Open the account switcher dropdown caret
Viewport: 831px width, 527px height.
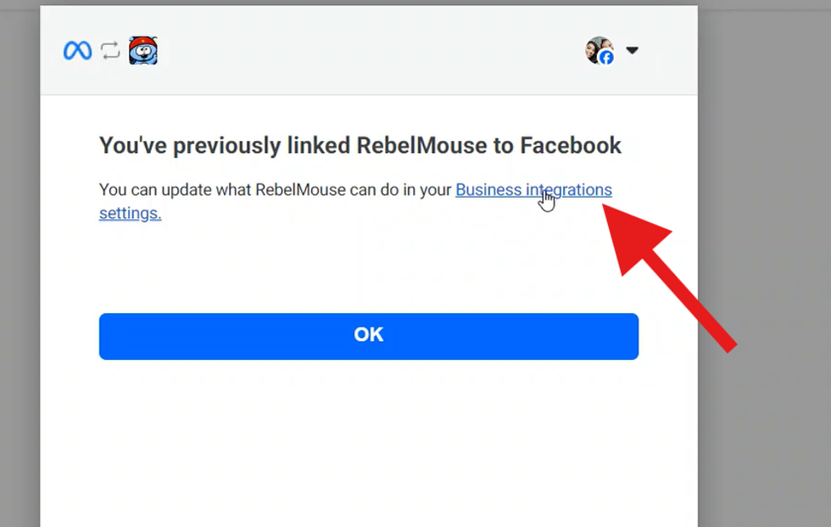(632, 51)
